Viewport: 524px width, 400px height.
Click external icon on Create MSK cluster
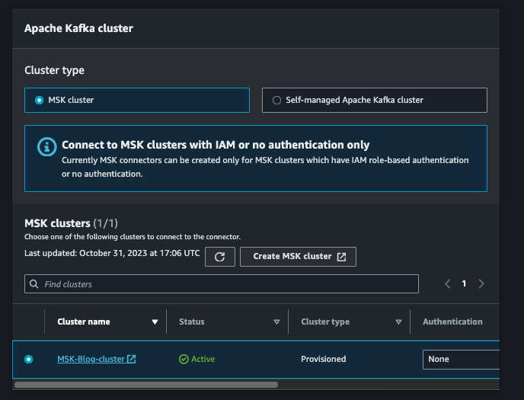tap(341, 257)
